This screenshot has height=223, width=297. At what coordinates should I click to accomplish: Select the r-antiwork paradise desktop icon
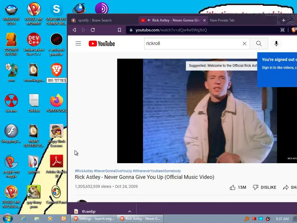(x=57, y=44)
